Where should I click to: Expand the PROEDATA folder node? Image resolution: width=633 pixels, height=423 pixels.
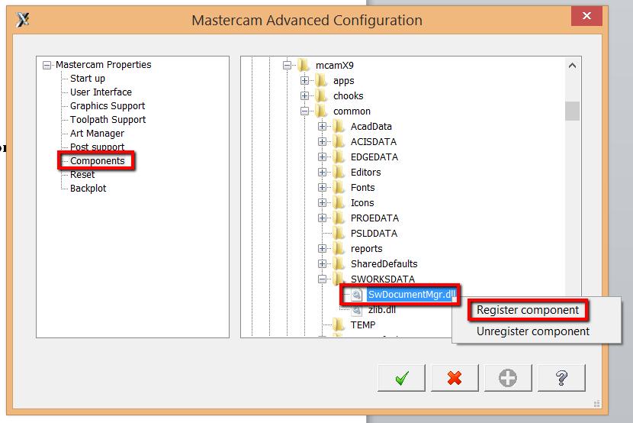(322, 218)
